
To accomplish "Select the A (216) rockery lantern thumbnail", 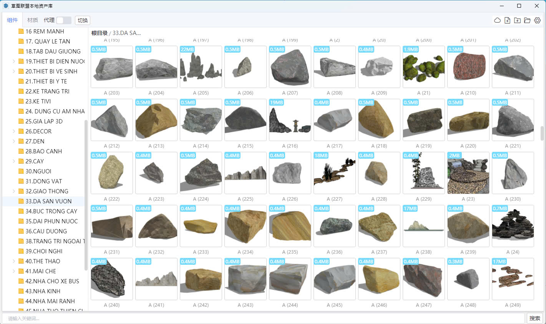I will pyautogui.click(x=290, y=120).
